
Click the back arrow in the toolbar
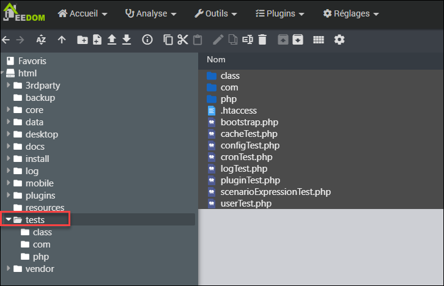(6, 40)
